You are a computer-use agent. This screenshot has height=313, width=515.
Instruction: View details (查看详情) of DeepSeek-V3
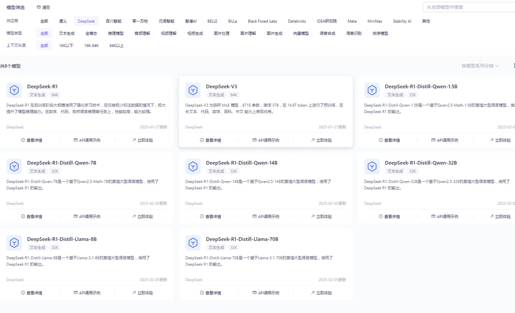point(210,140)
